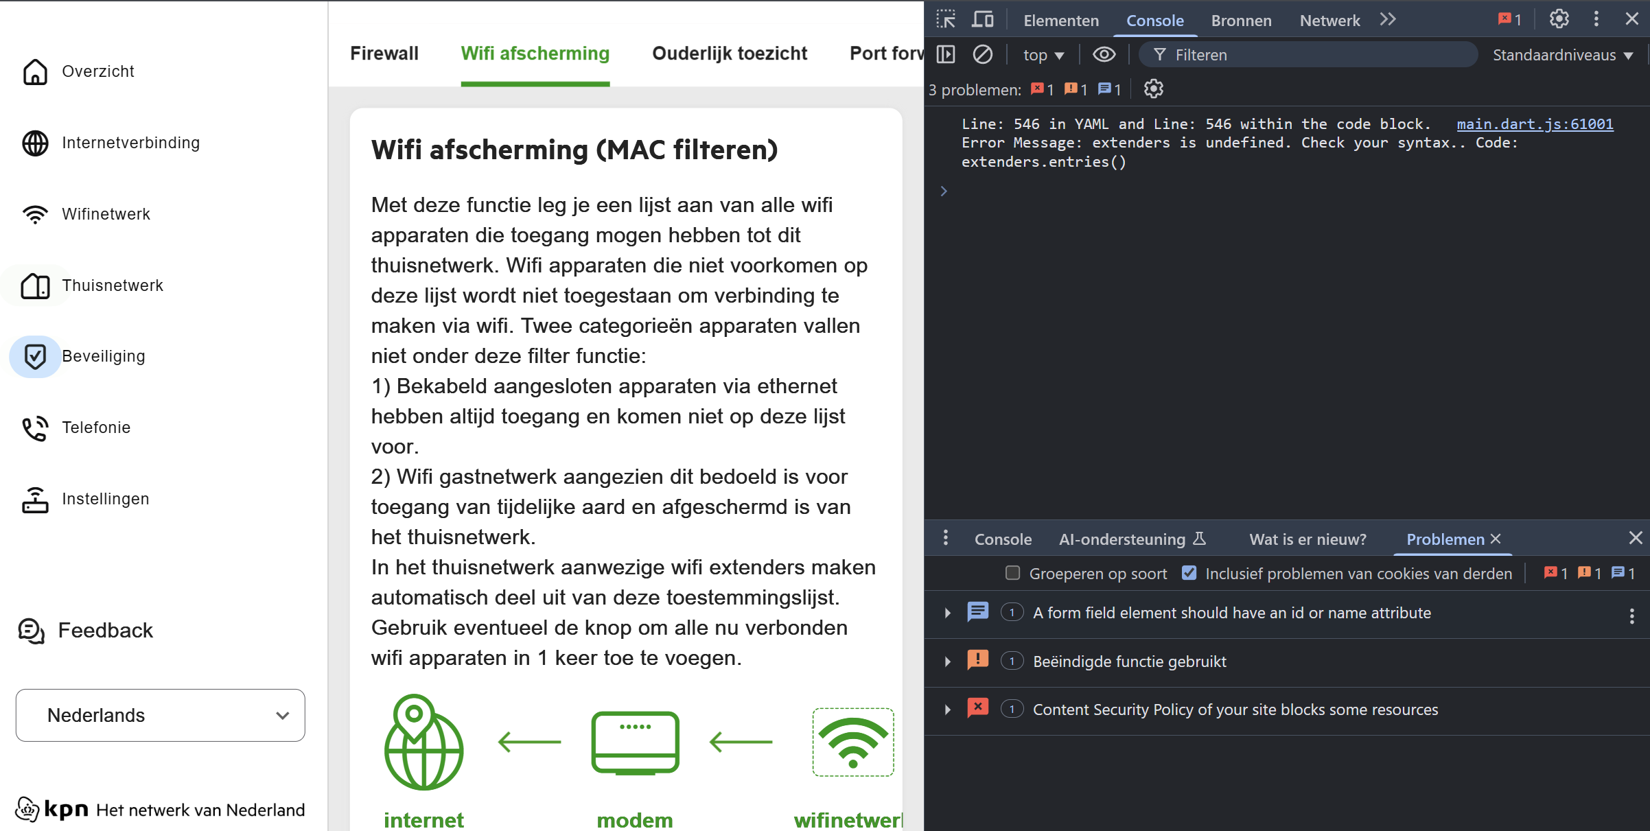Image resolution: width=1650 pixels, height=831 pixels.
Task: Close the bottom DevTools drawer
Action: click(1636, 538)
